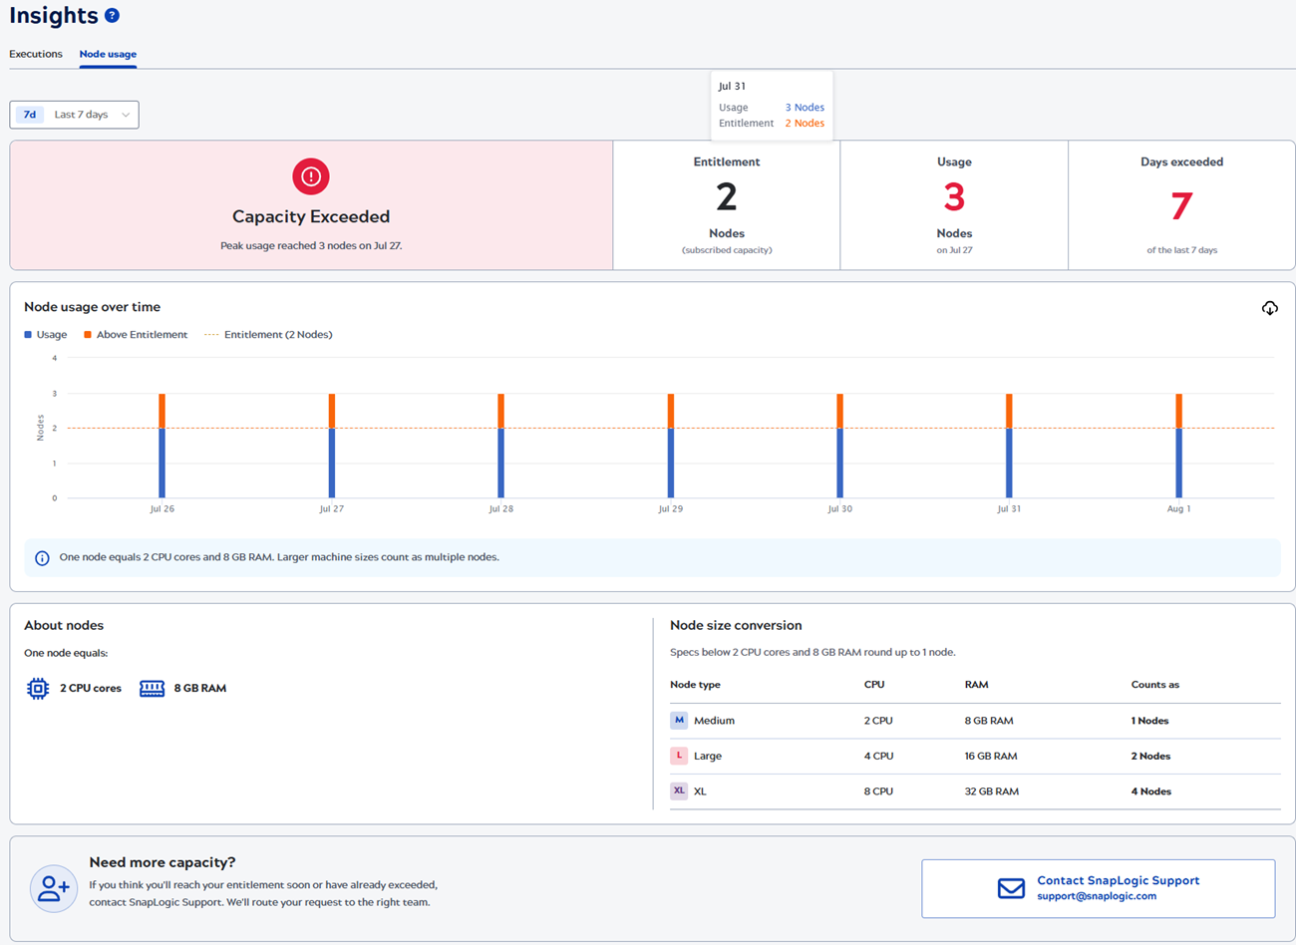Click the add-user capacity icon
The height and width of the screenshot is (945, 1296).
pos(54,888)
